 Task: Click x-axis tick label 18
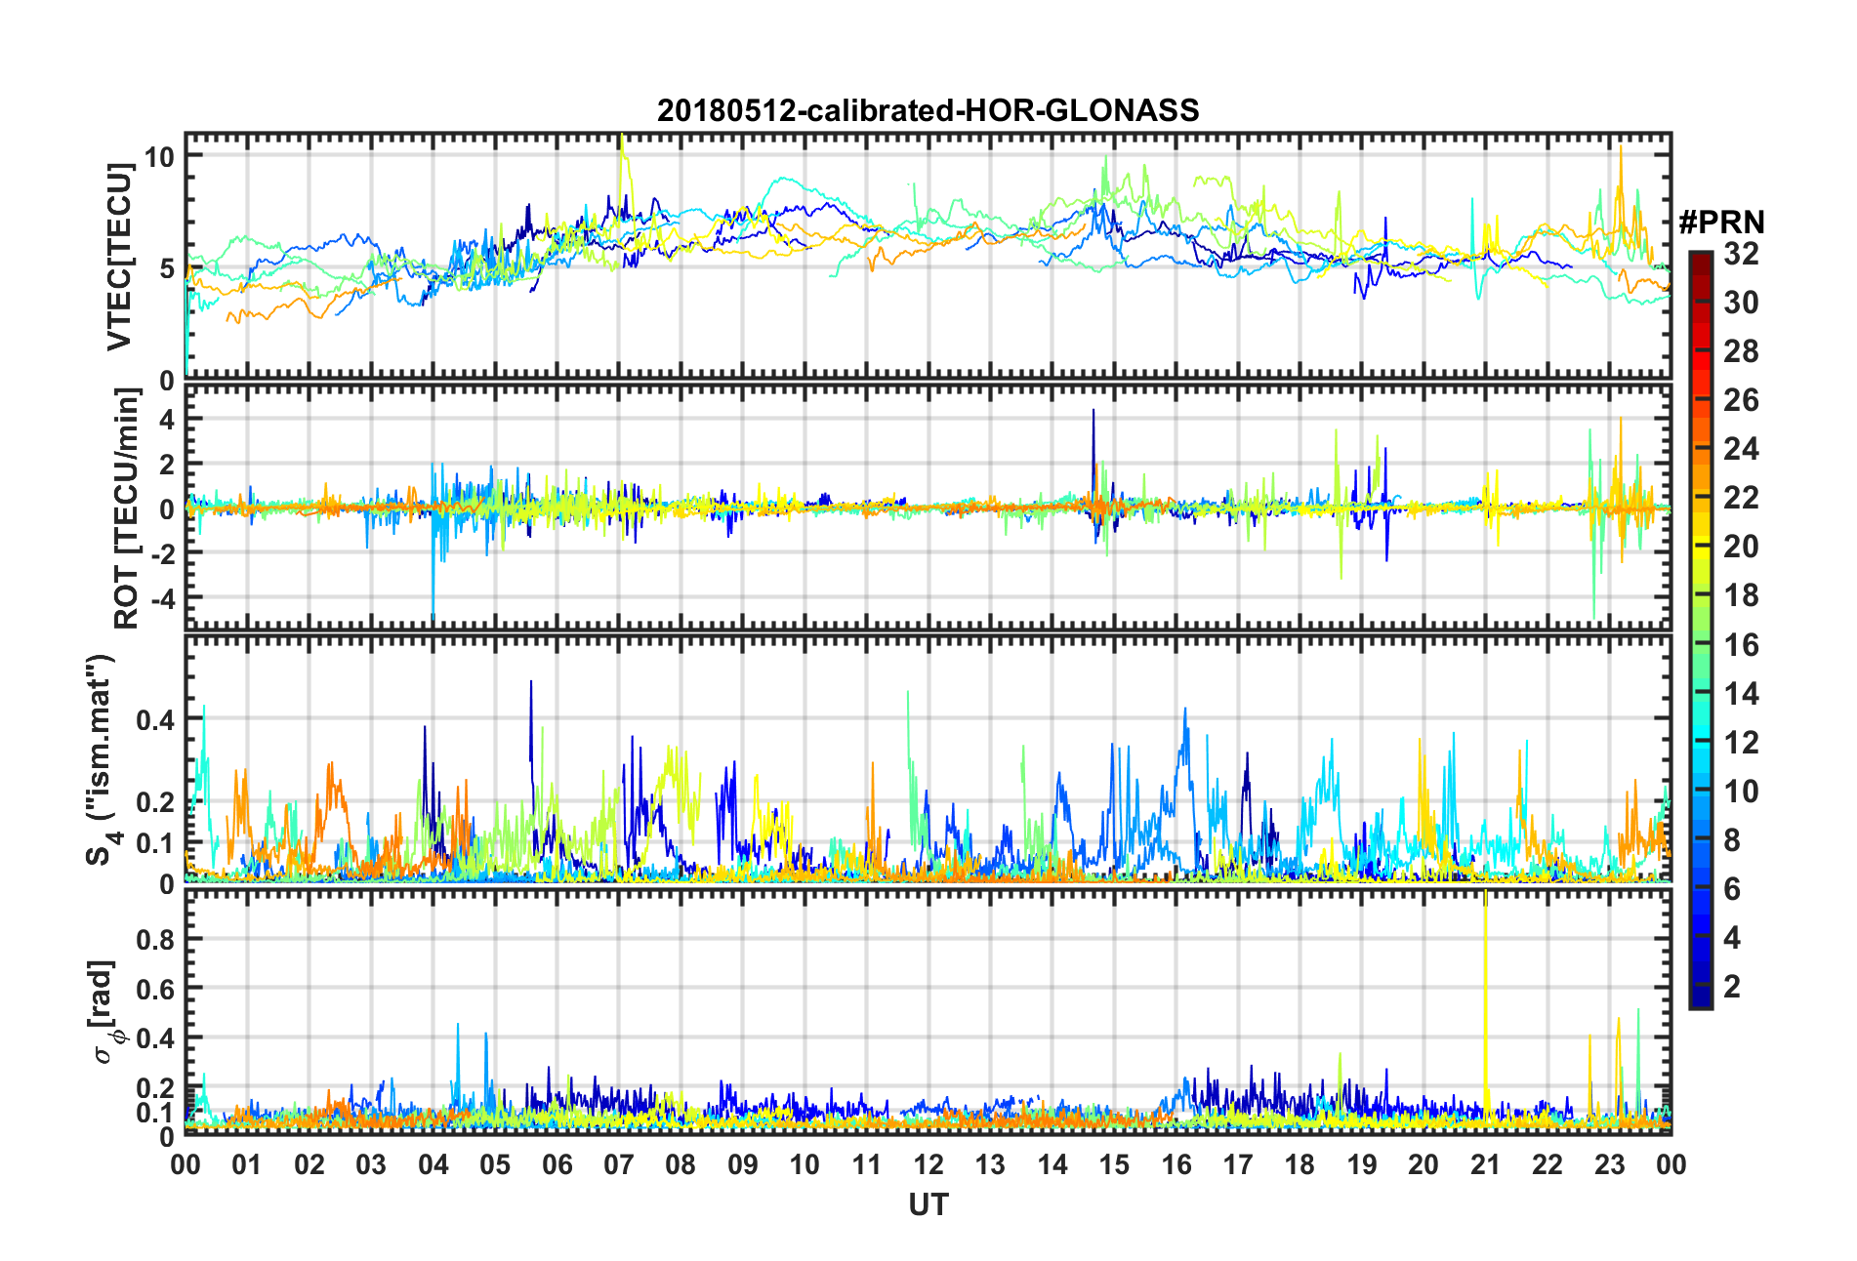[1300, 1164]
